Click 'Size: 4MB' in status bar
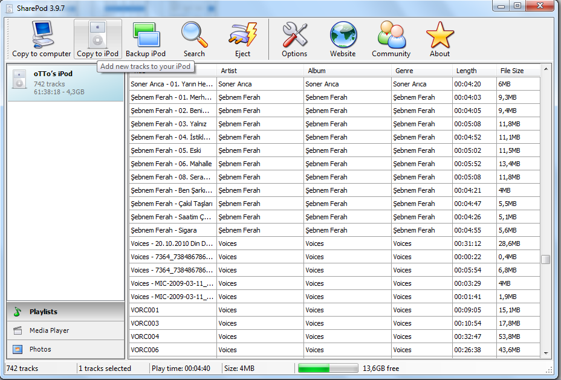 239,368
